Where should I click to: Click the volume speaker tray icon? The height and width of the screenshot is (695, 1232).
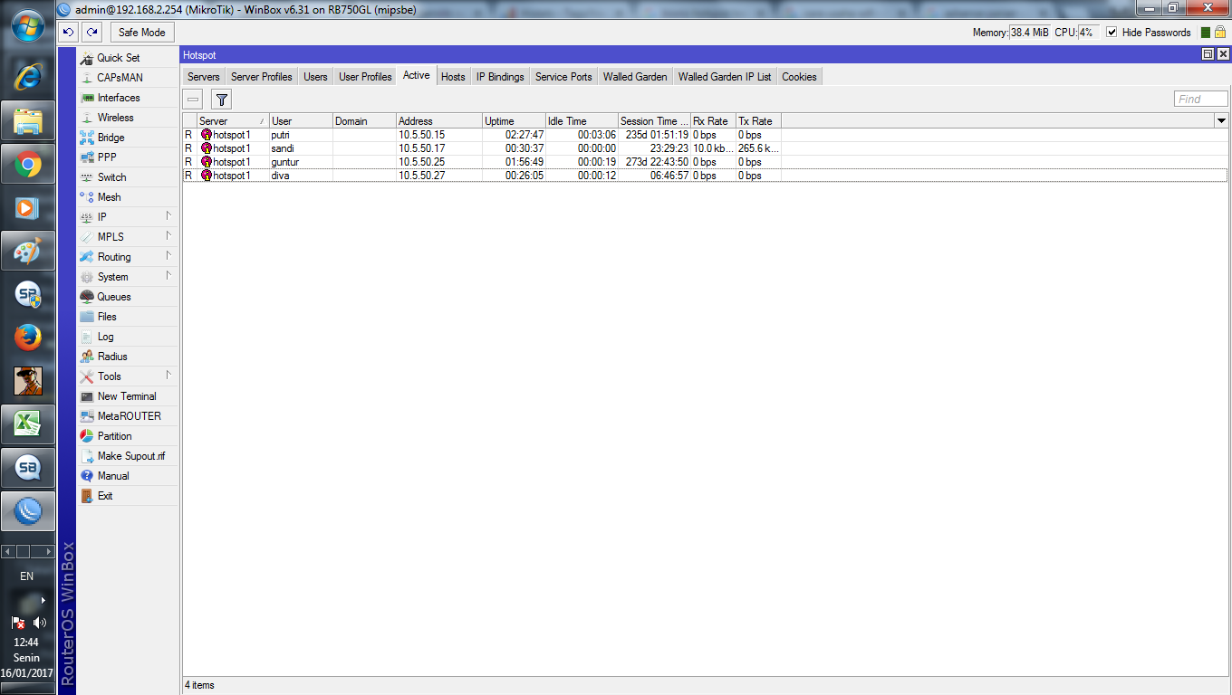point(39,623)
